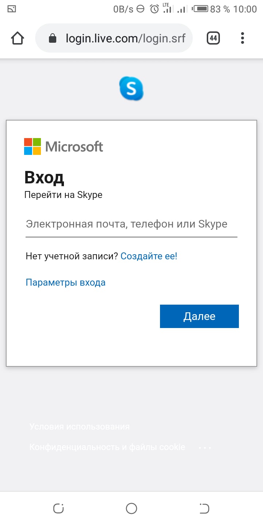Tap the Android back navigation button
The image size is (263, 526).
click(x=205, y=508)
